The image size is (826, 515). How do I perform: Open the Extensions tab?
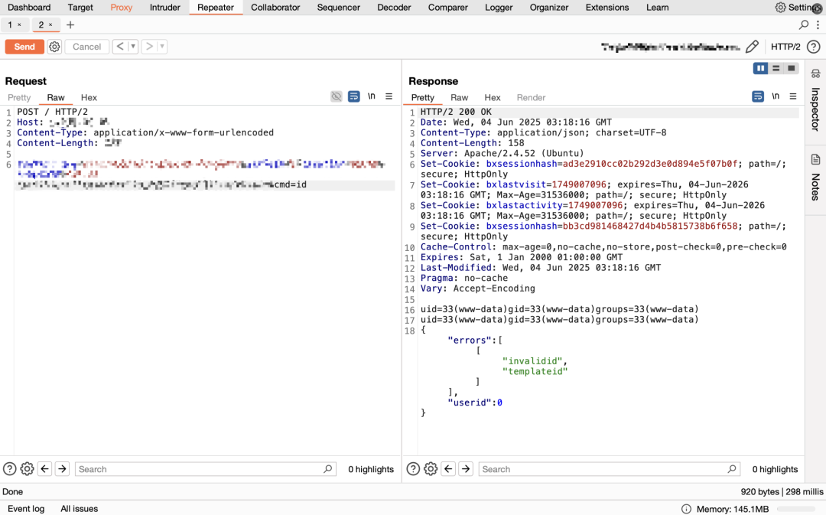tap(606, 8)
